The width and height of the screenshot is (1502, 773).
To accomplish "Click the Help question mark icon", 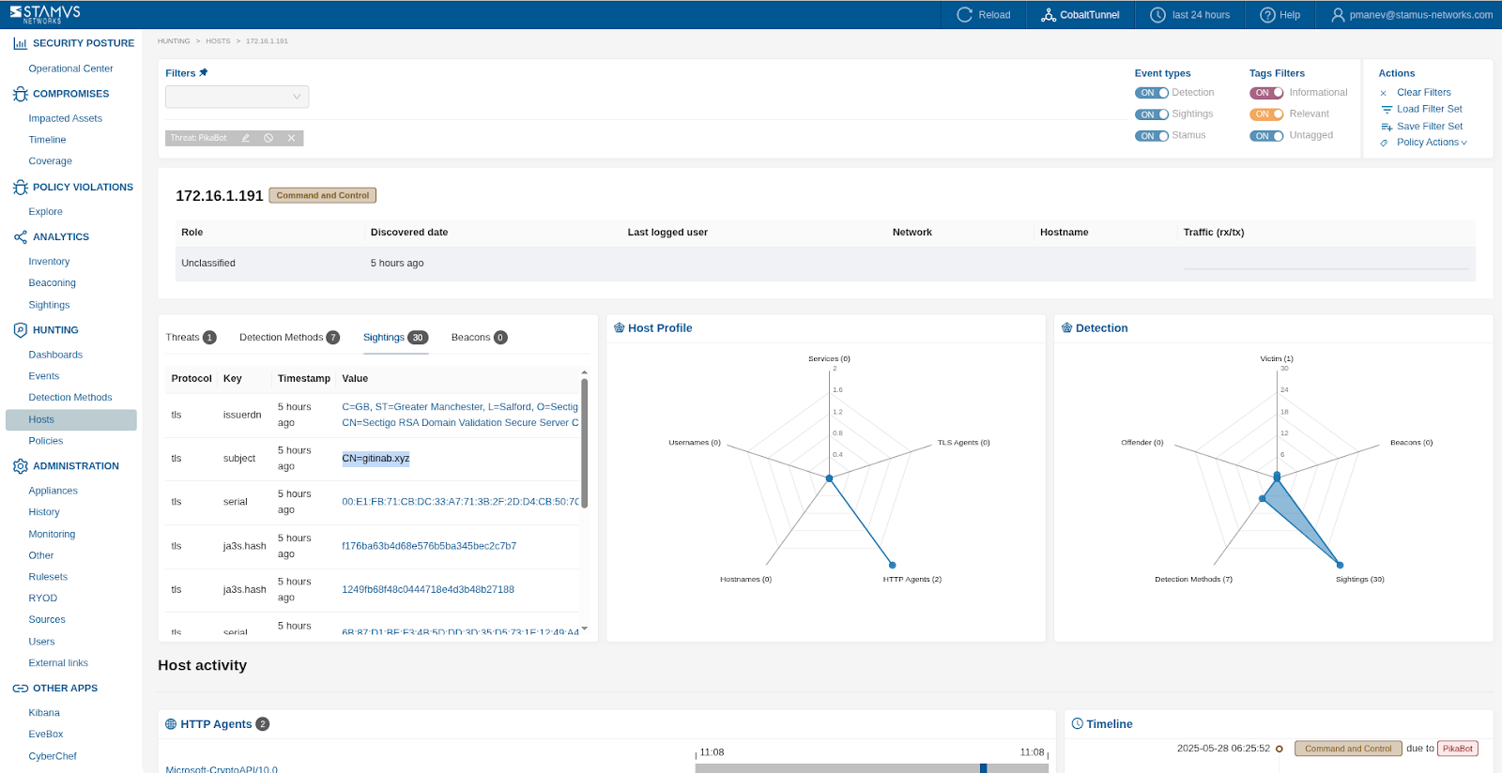I will pyautogui.click(x=1267, y=15).
